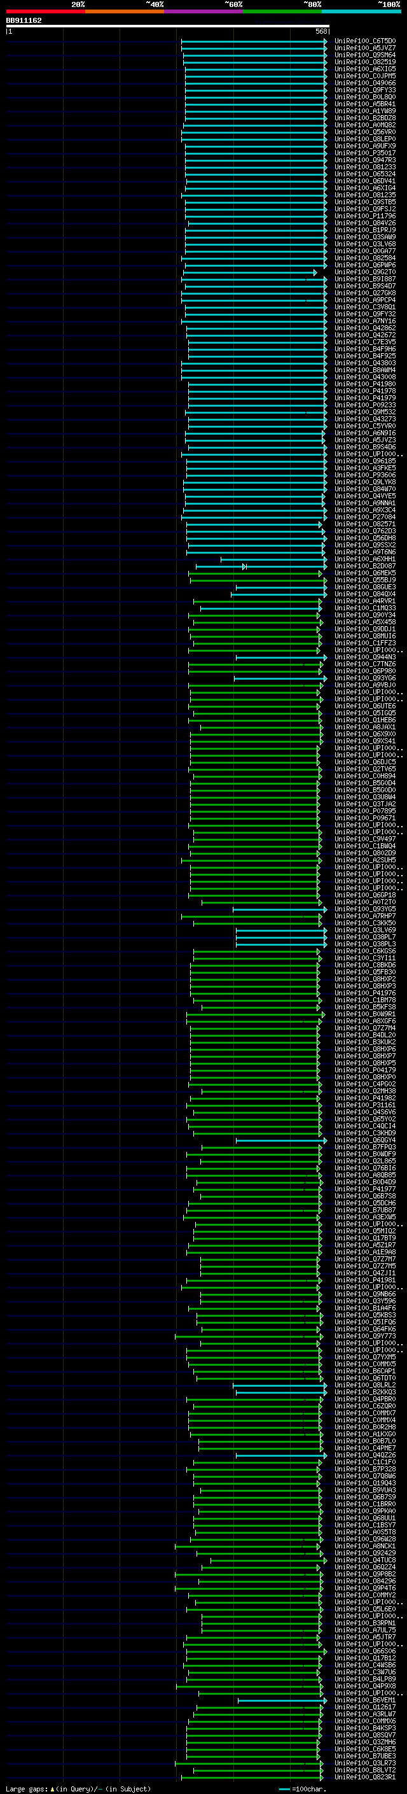This screenshot has height=1794, width=407.
Task: Click the short cyan bar for UniRef100_Q9G2T0
Action: point(249,272)
